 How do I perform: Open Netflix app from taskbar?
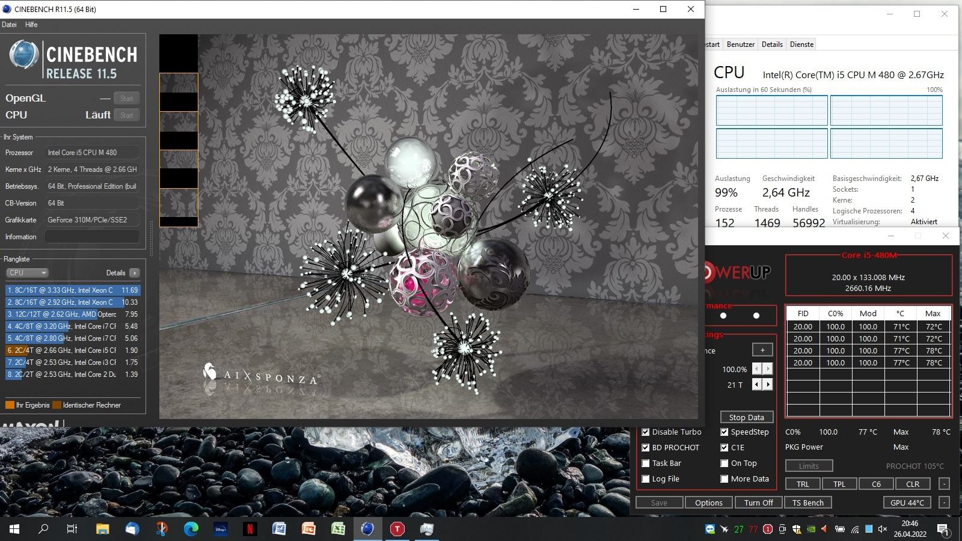(250, 529)
